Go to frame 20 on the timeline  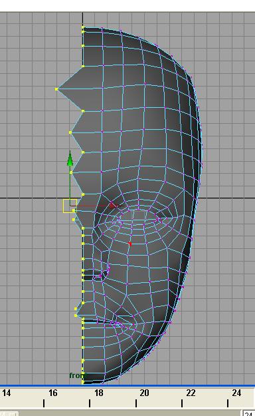pyautogui.click(x=144, y=393)
